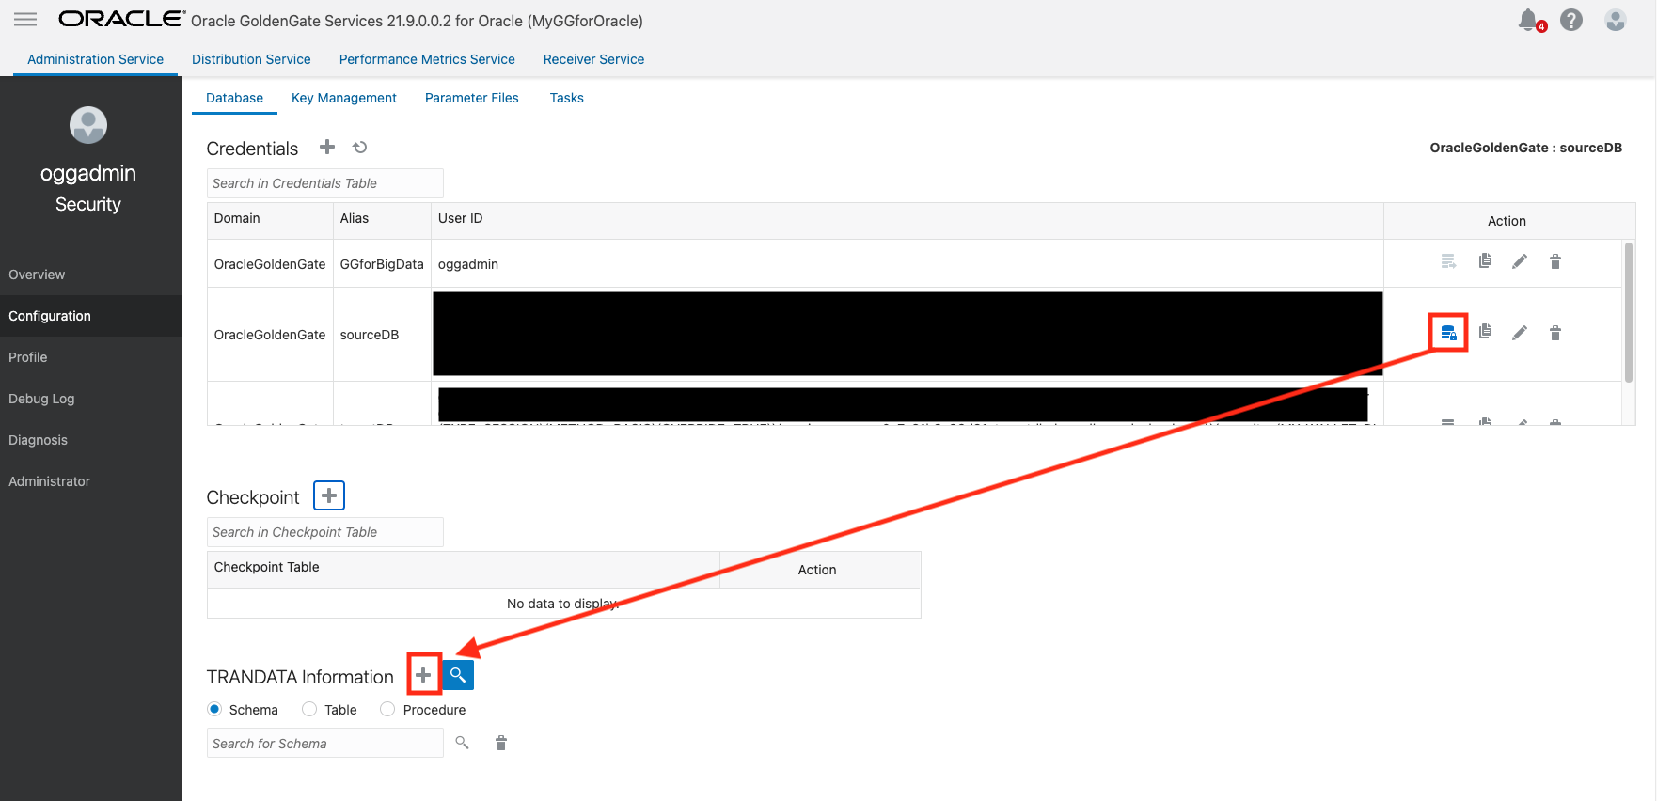Connect to database for sourceDB credential
The height and width of the screenshot is (801, 1657).
pos(1448,333)
